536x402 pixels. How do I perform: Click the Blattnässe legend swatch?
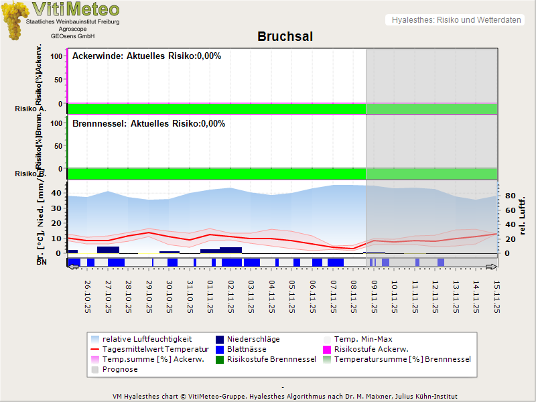pos(220,349)
